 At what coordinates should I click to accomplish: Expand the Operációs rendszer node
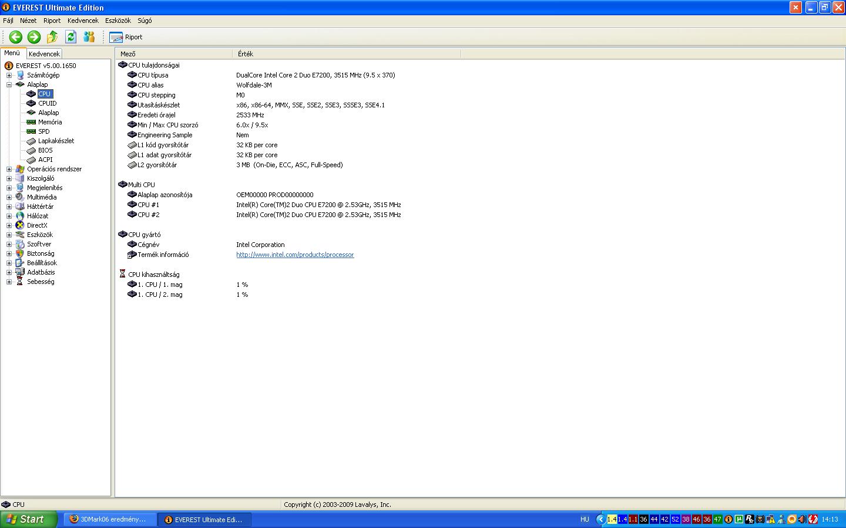[x=9, y=169]
